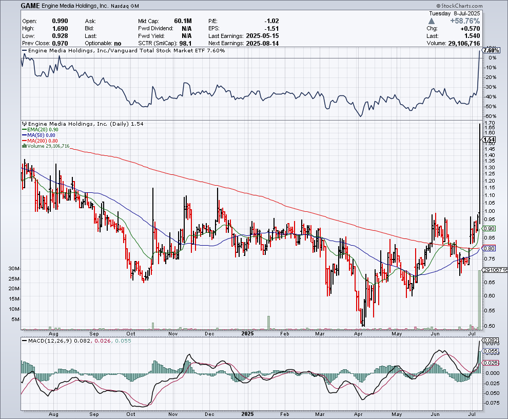Click the Oct label on price chart axis

130,333
